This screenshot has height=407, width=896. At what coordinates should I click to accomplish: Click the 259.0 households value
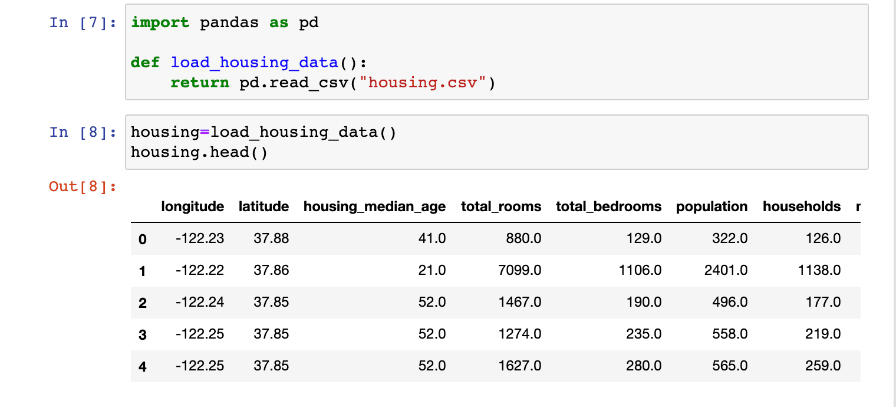pos(823,366)
